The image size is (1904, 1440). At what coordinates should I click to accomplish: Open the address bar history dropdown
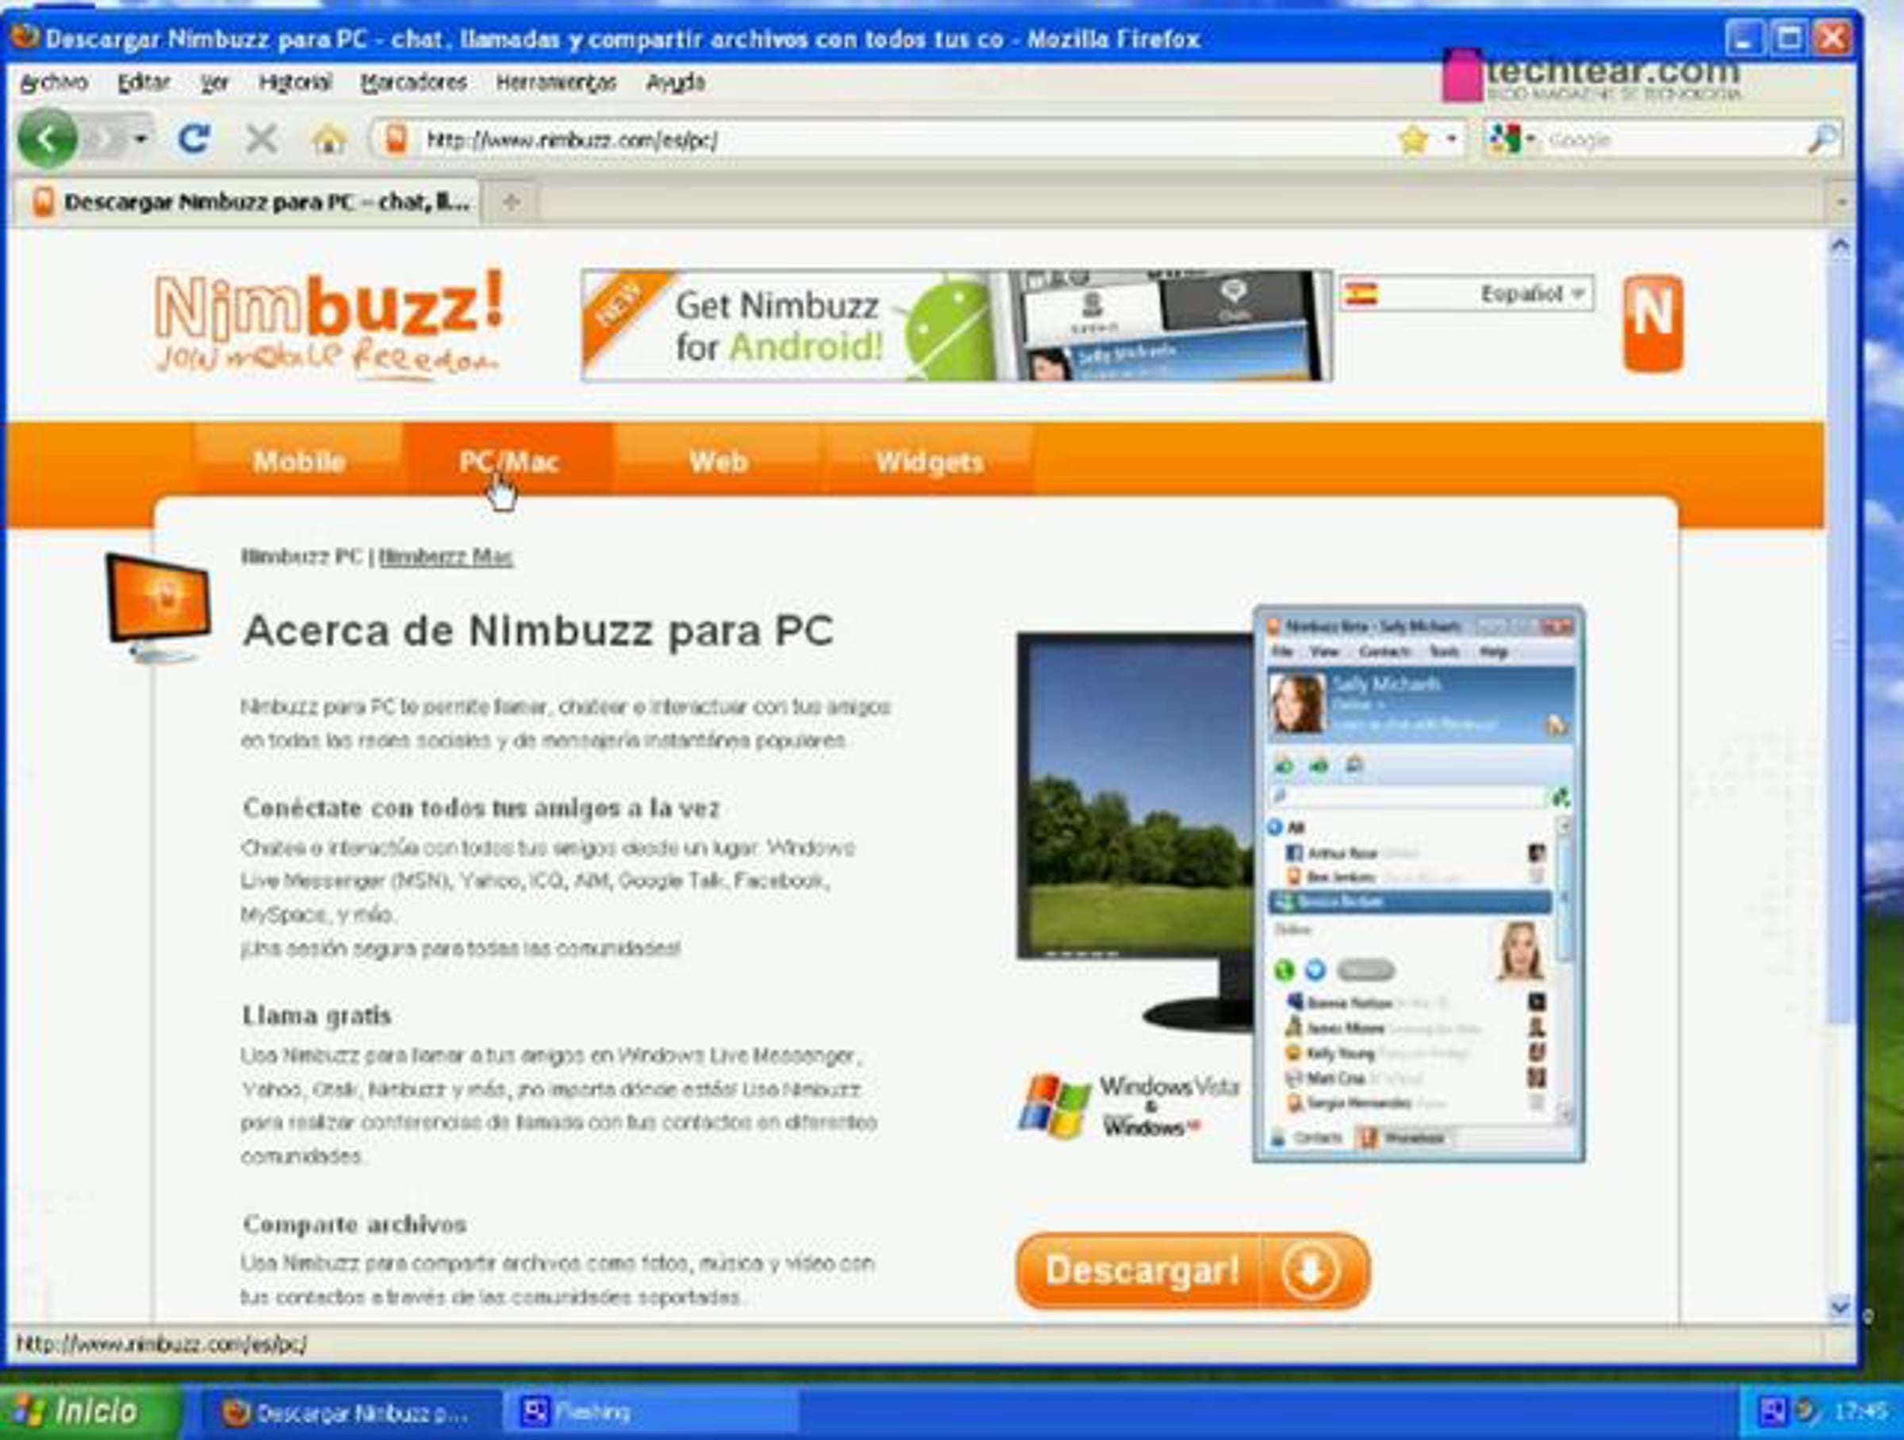tap(1451, 140)
